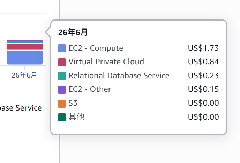The image size is (240, 163).
Task: Select the blue EC2 Compute bar segment
Action: [x=25, y=58]
